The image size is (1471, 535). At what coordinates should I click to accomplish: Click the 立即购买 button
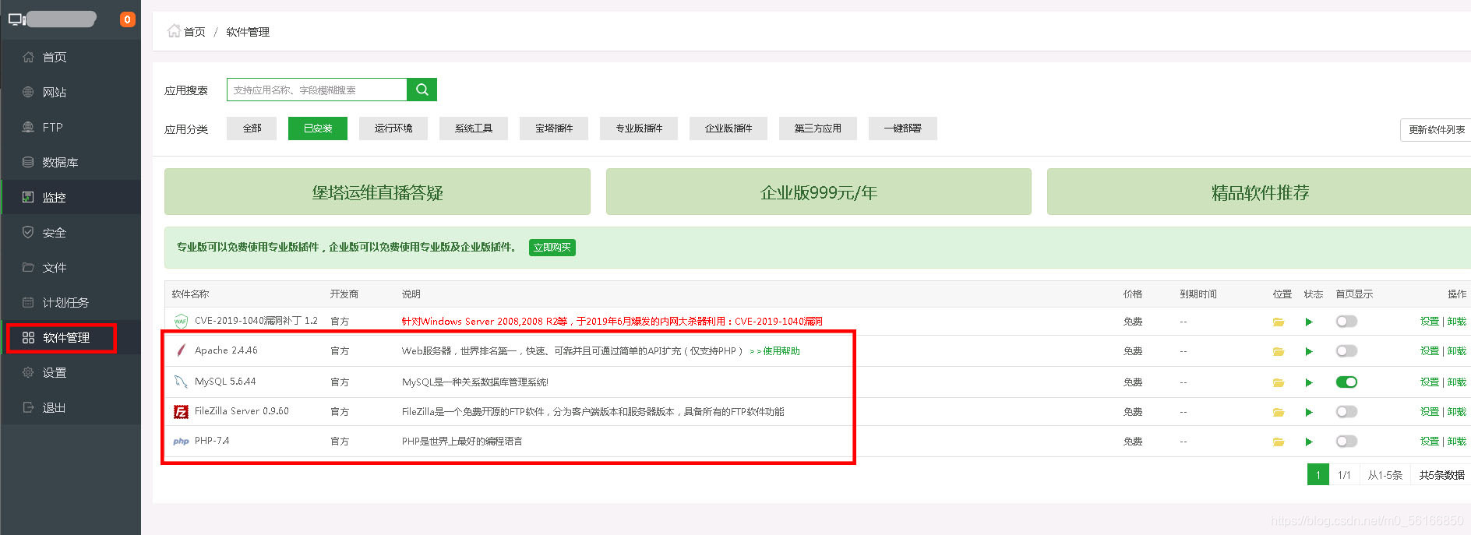click(552, 248)
